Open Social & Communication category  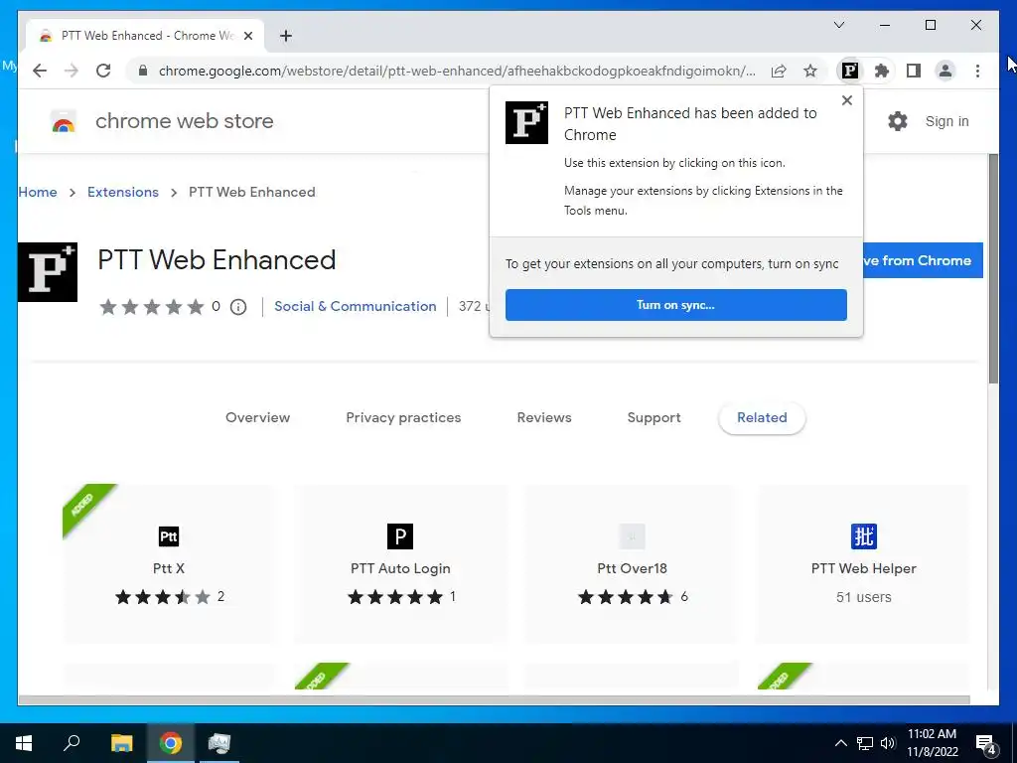tap(355, 306)
